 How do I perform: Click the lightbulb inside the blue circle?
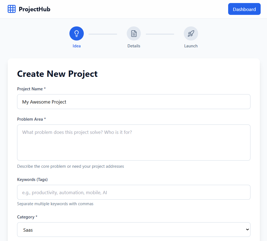(76, 33)
